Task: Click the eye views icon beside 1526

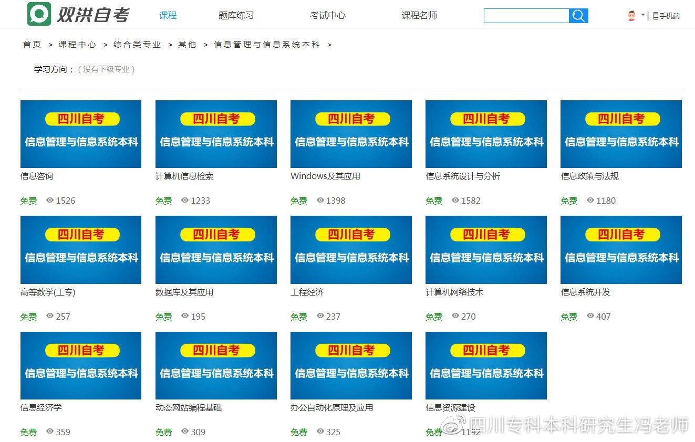Action: tap(50, 200)
